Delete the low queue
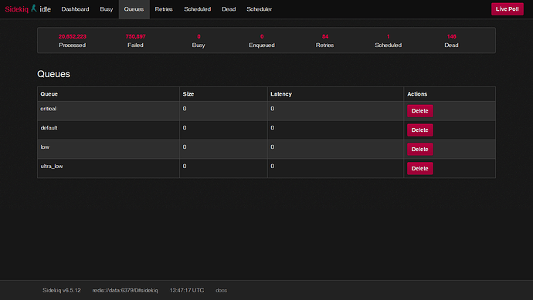This screenshot has height=300, width=533. coord(419,150)
